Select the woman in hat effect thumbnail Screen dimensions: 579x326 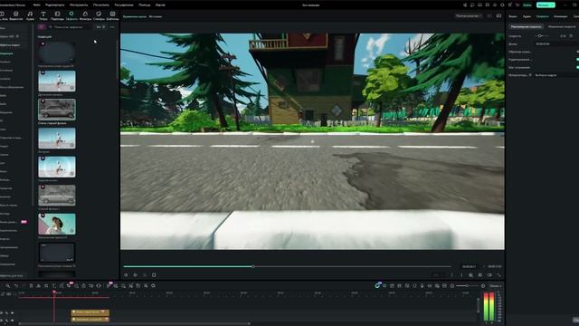point(57,224)
